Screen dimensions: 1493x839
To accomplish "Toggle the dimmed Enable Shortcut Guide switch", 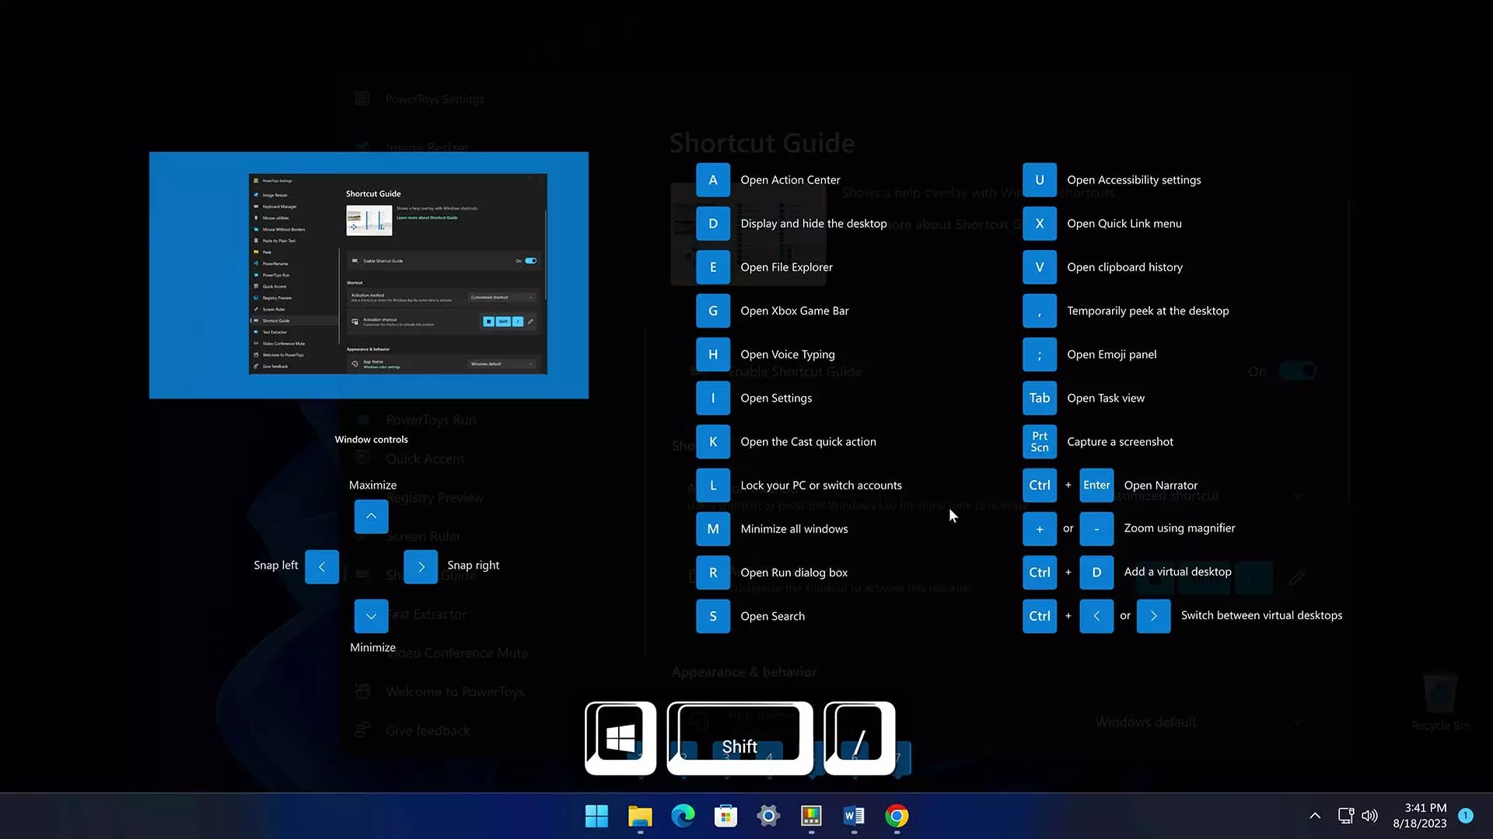I will (x=1298, y=371).
